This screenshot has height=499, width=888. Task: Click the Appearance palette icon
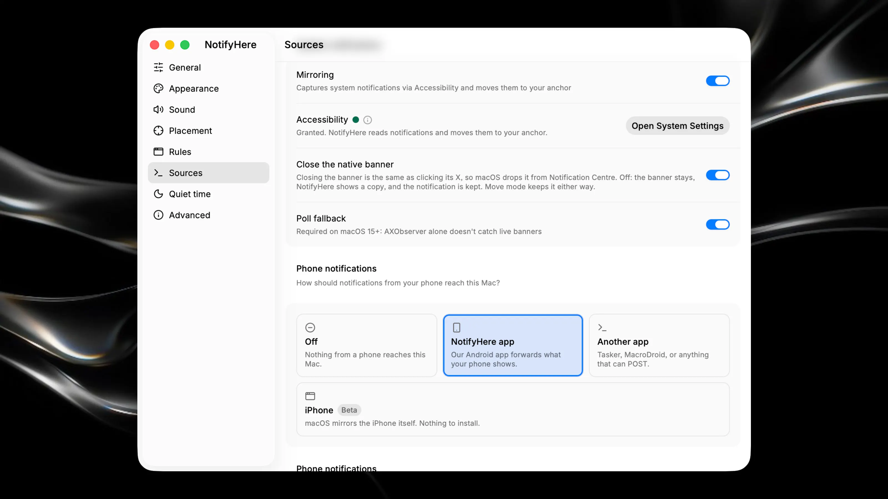tap(158, 88)
